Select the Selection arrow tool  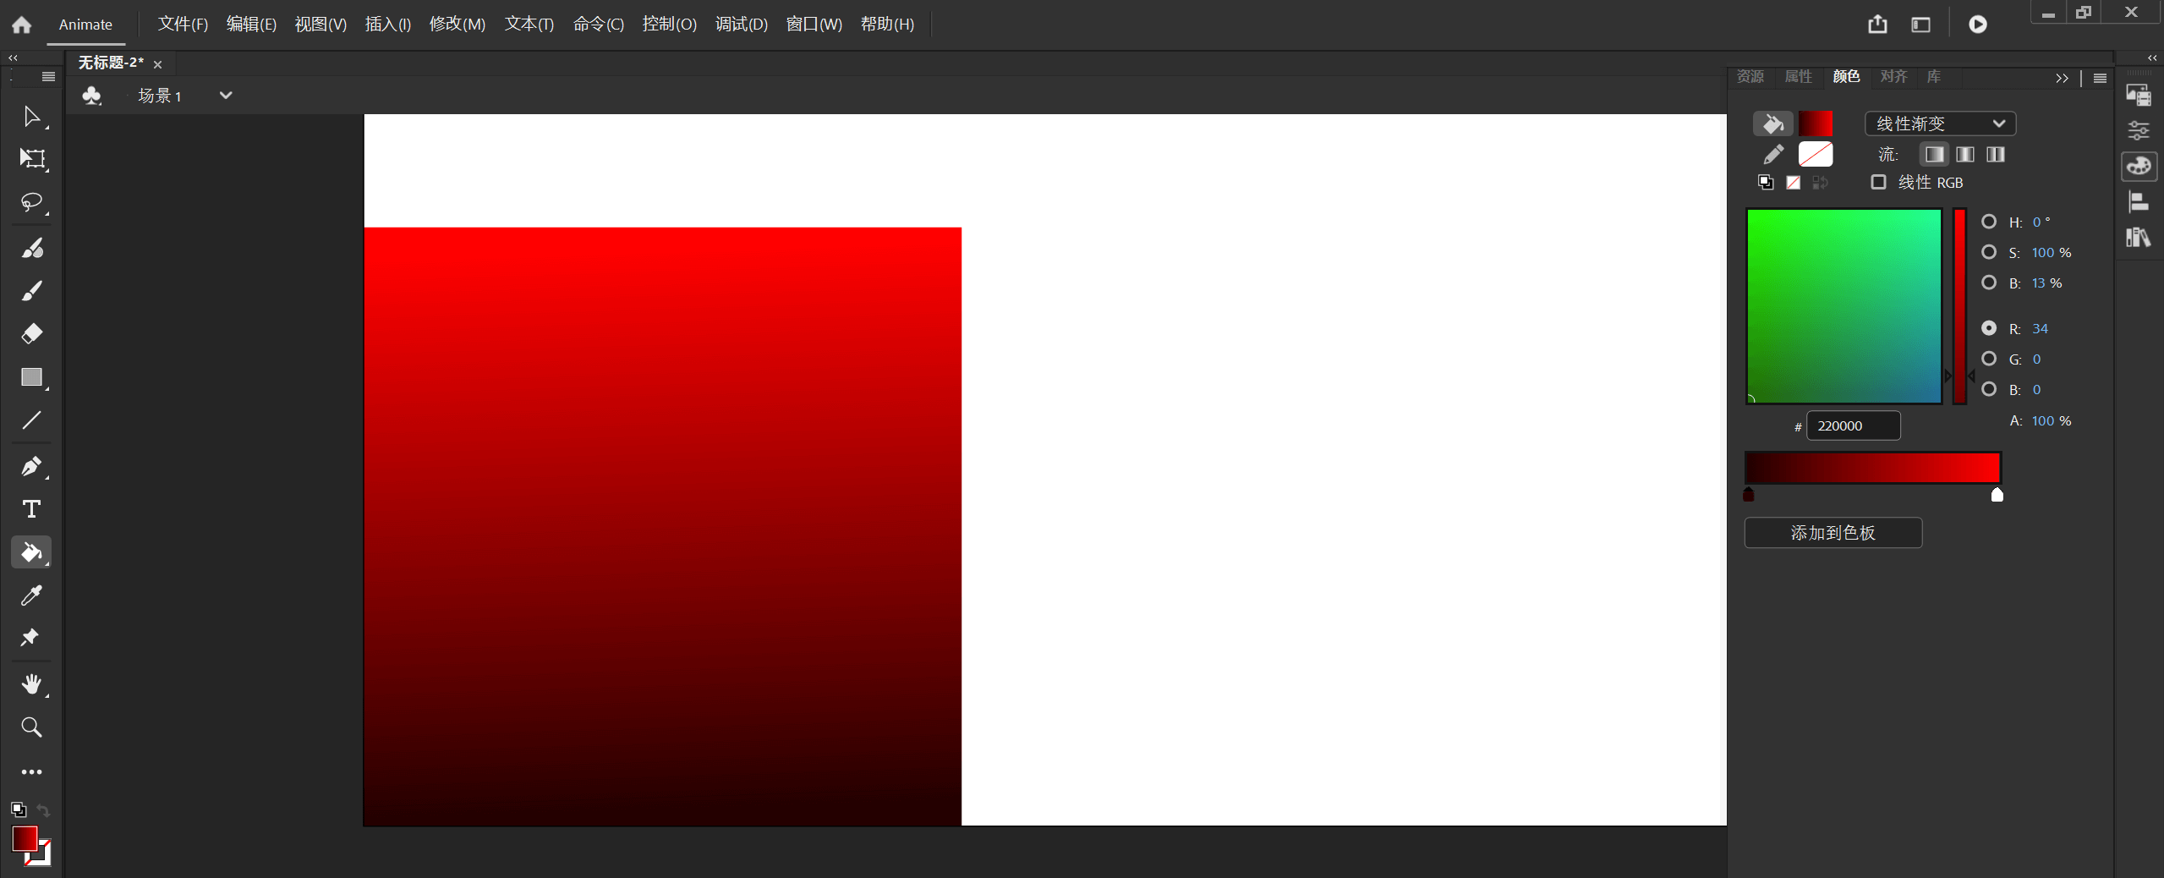coord(31,116)
